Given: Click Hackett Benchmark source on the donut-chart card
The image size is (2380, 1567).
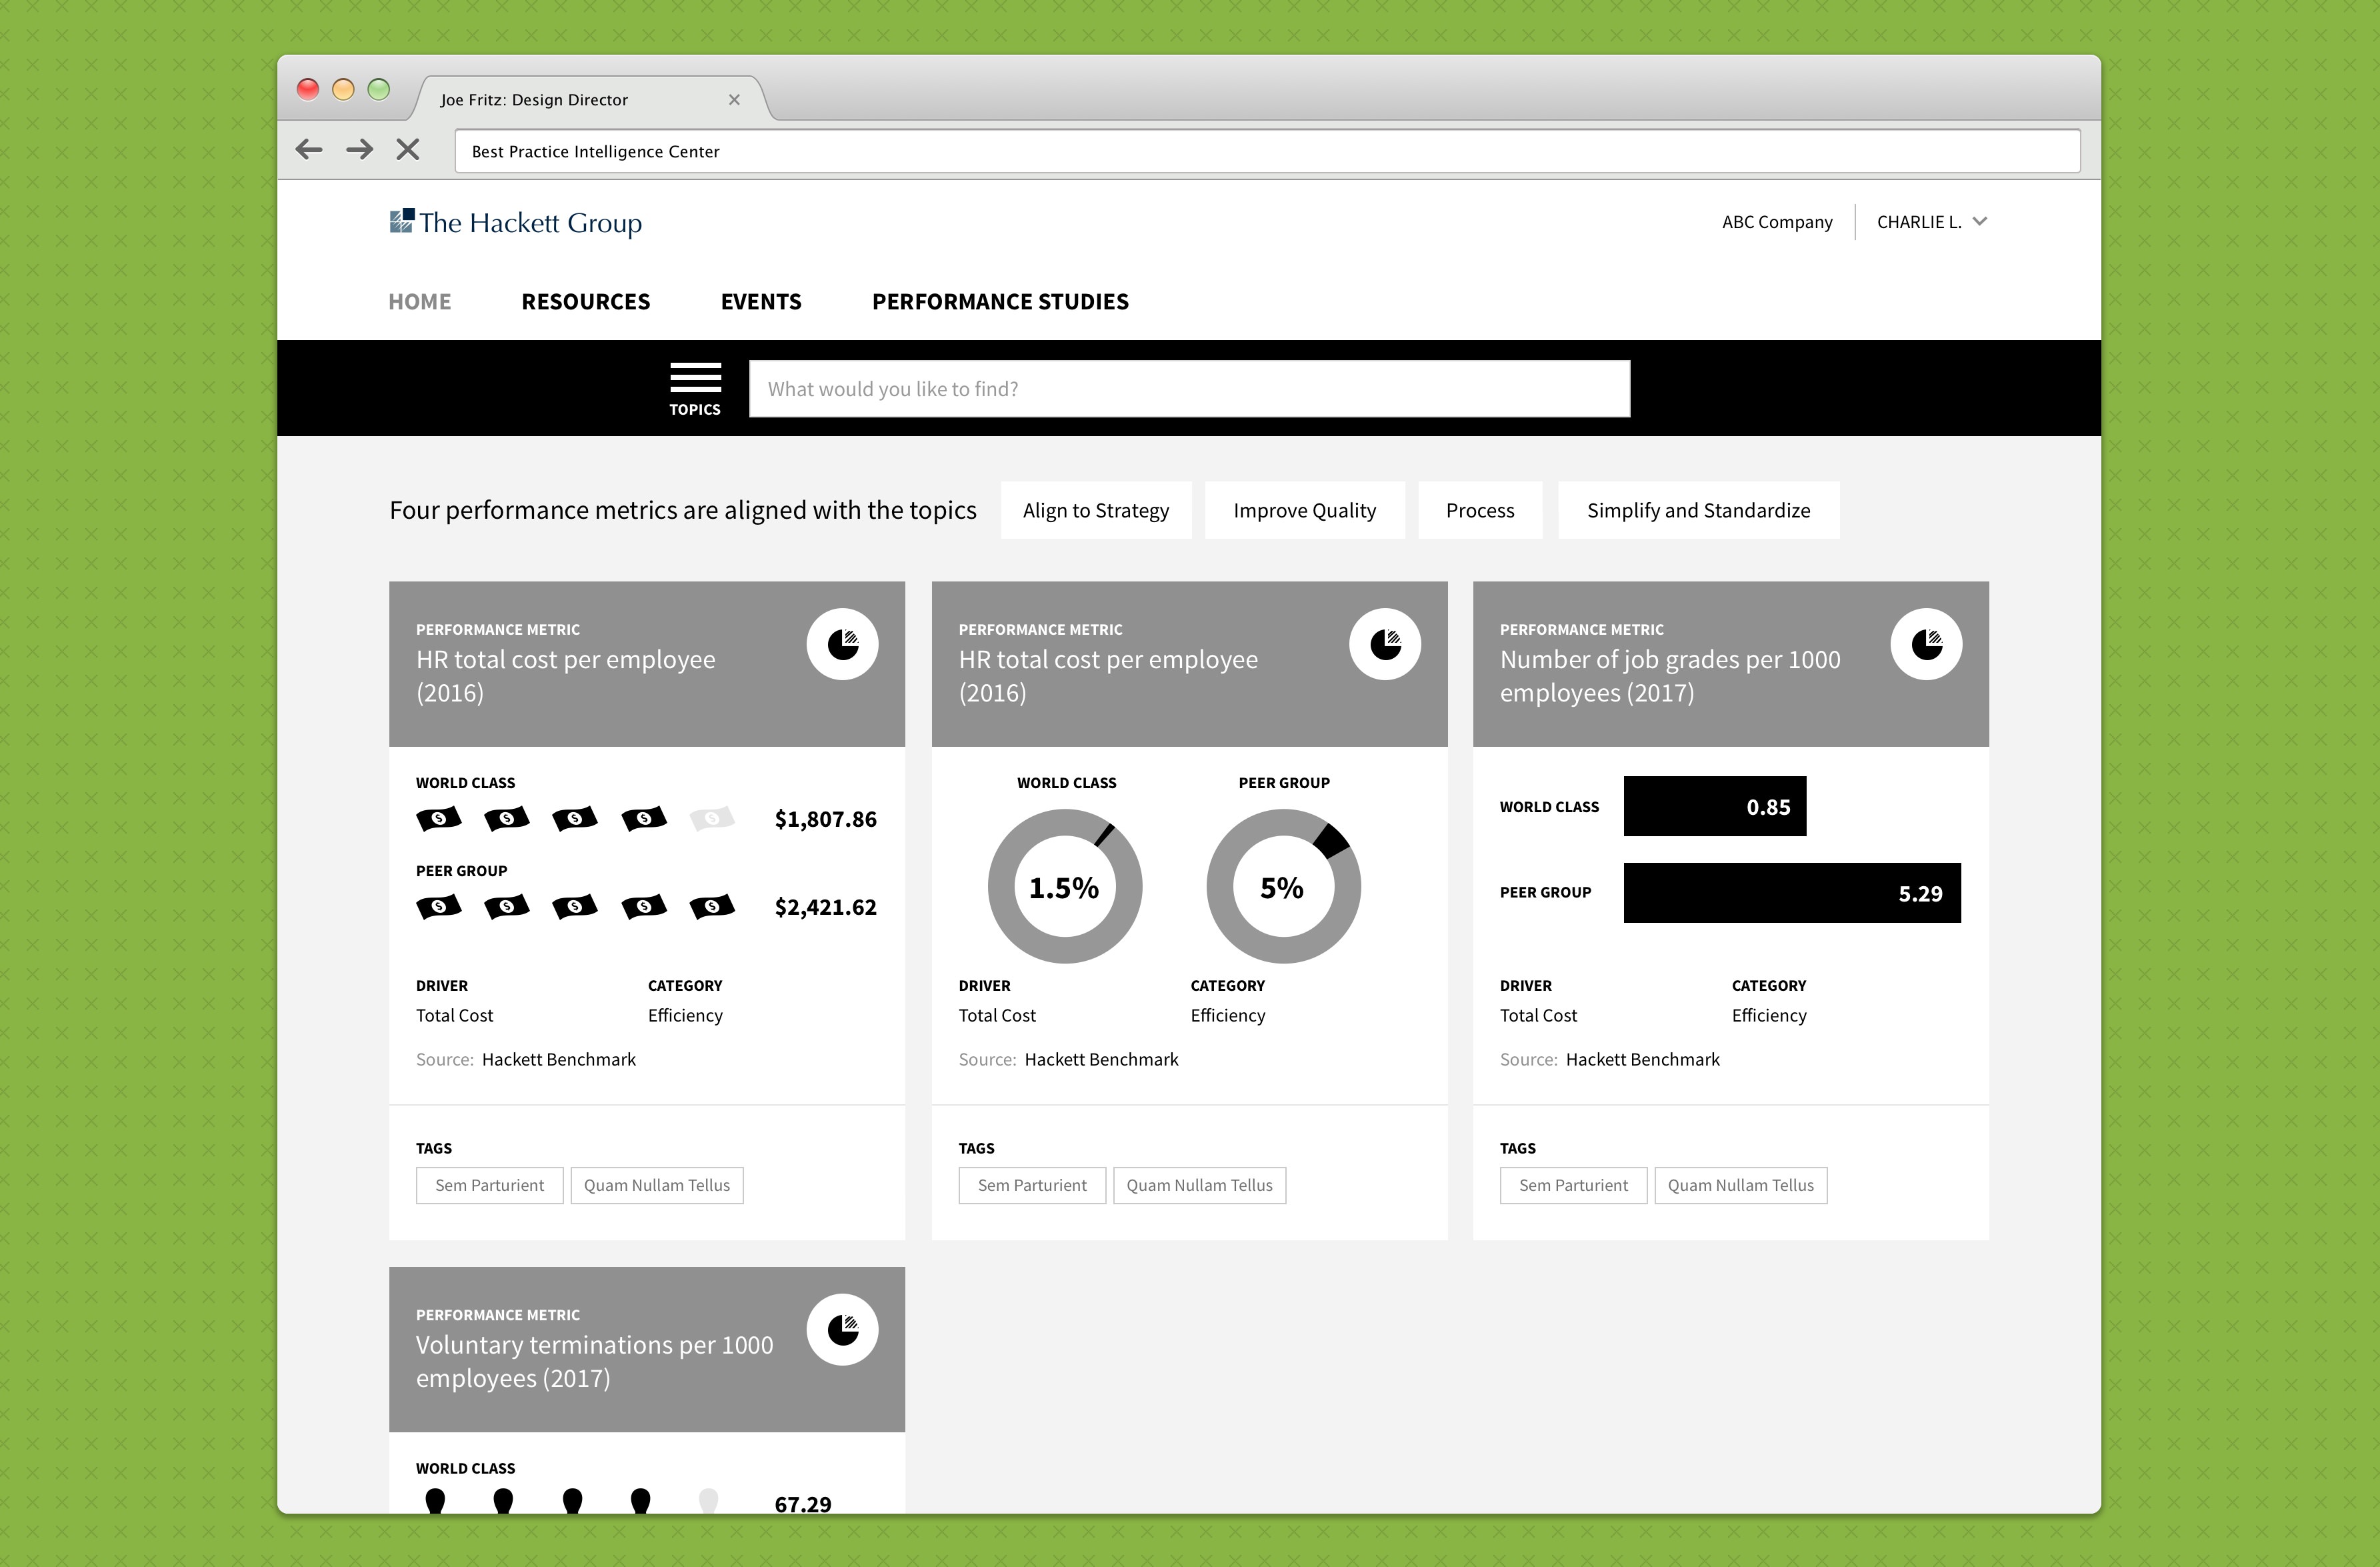Looking at the screenshot, I should pos(1102,1059).
